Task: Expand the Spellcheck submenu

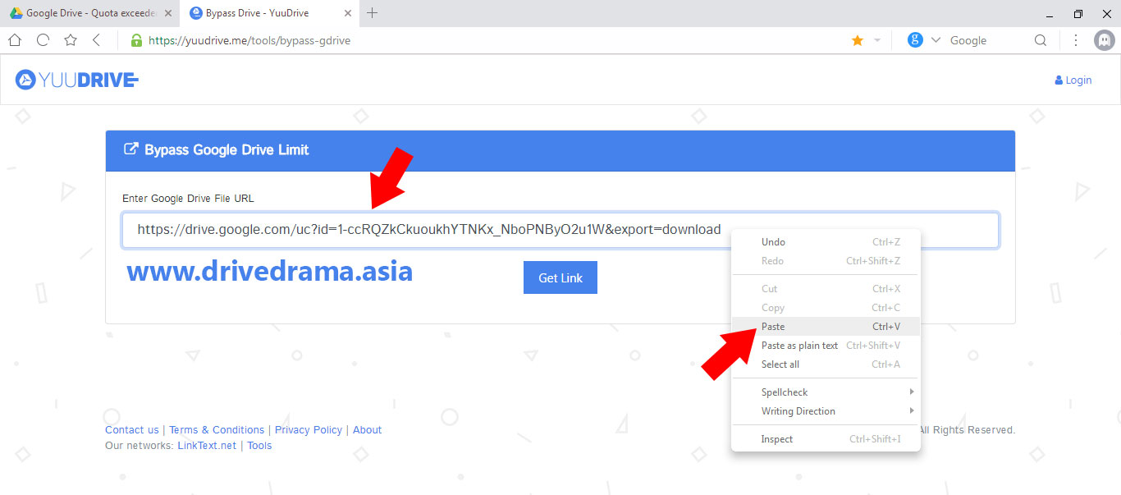Action: (826, 392)
